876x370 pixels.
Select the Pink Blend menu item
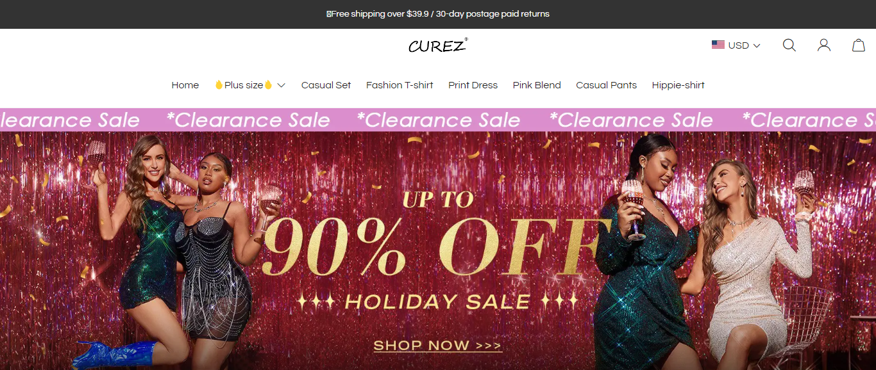click(537, 85)
